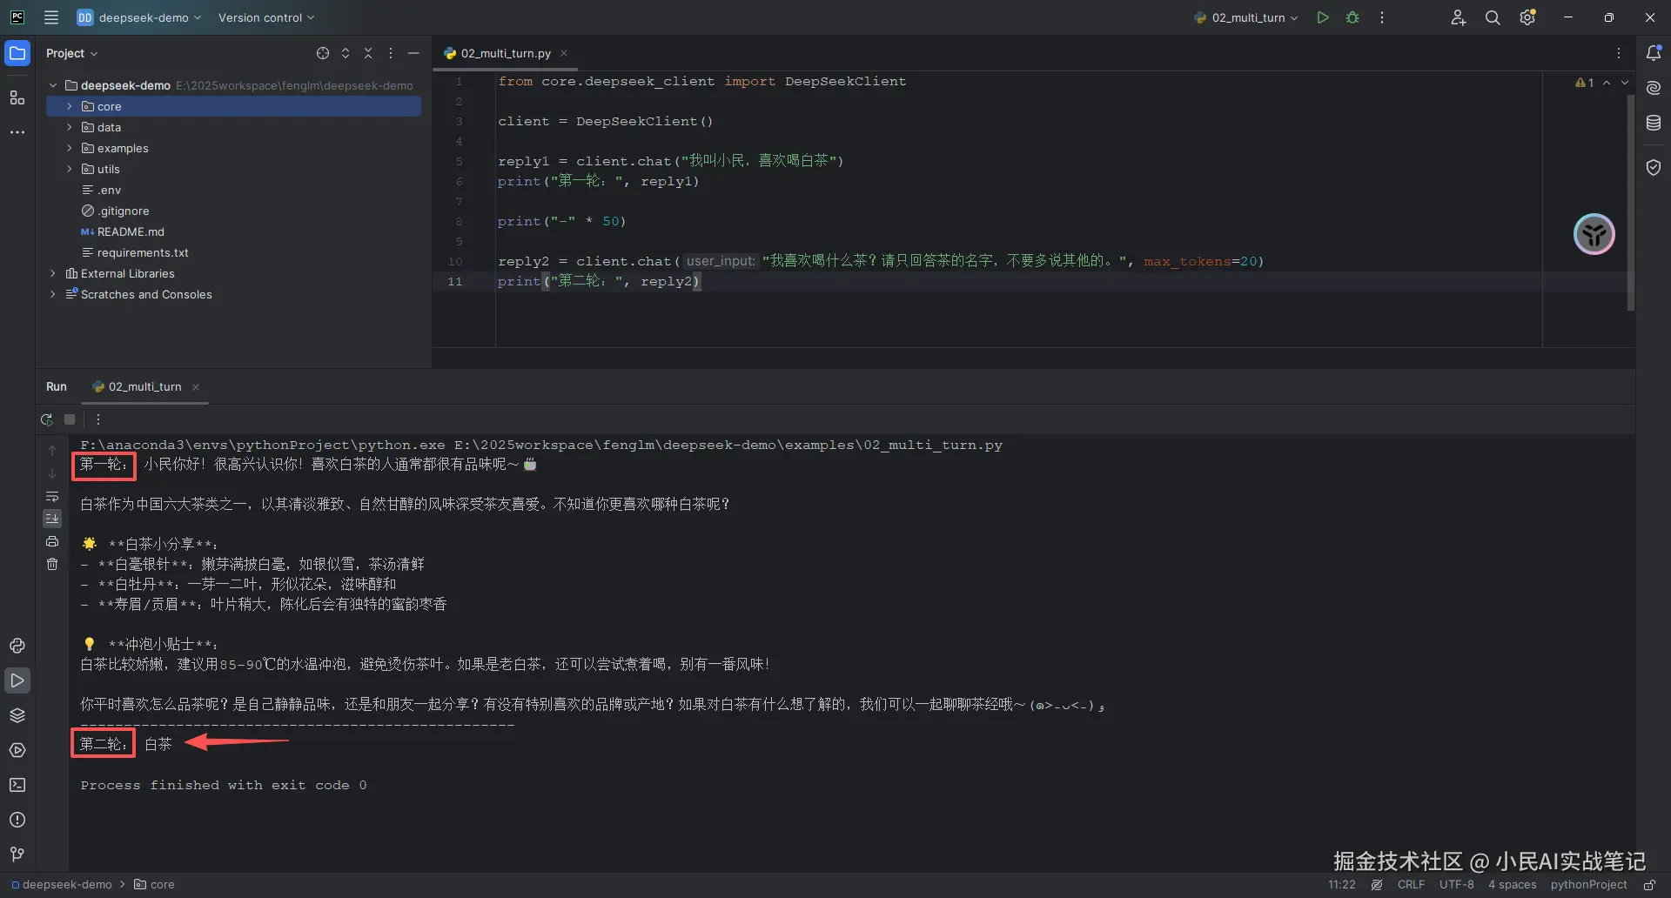1671x898 pixels.
Task: Collapse the deepseek-demo root node
Action: tap(53, 85)
